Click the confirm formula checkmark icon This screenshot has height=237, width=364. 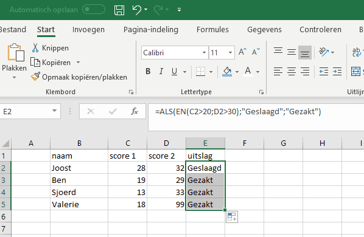click(113, 111)
